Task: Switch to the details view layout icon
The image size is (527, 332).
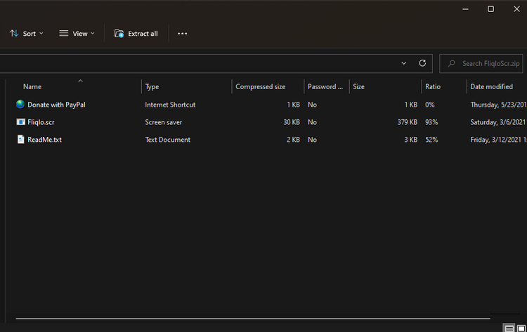Action: tap(509, 328)
